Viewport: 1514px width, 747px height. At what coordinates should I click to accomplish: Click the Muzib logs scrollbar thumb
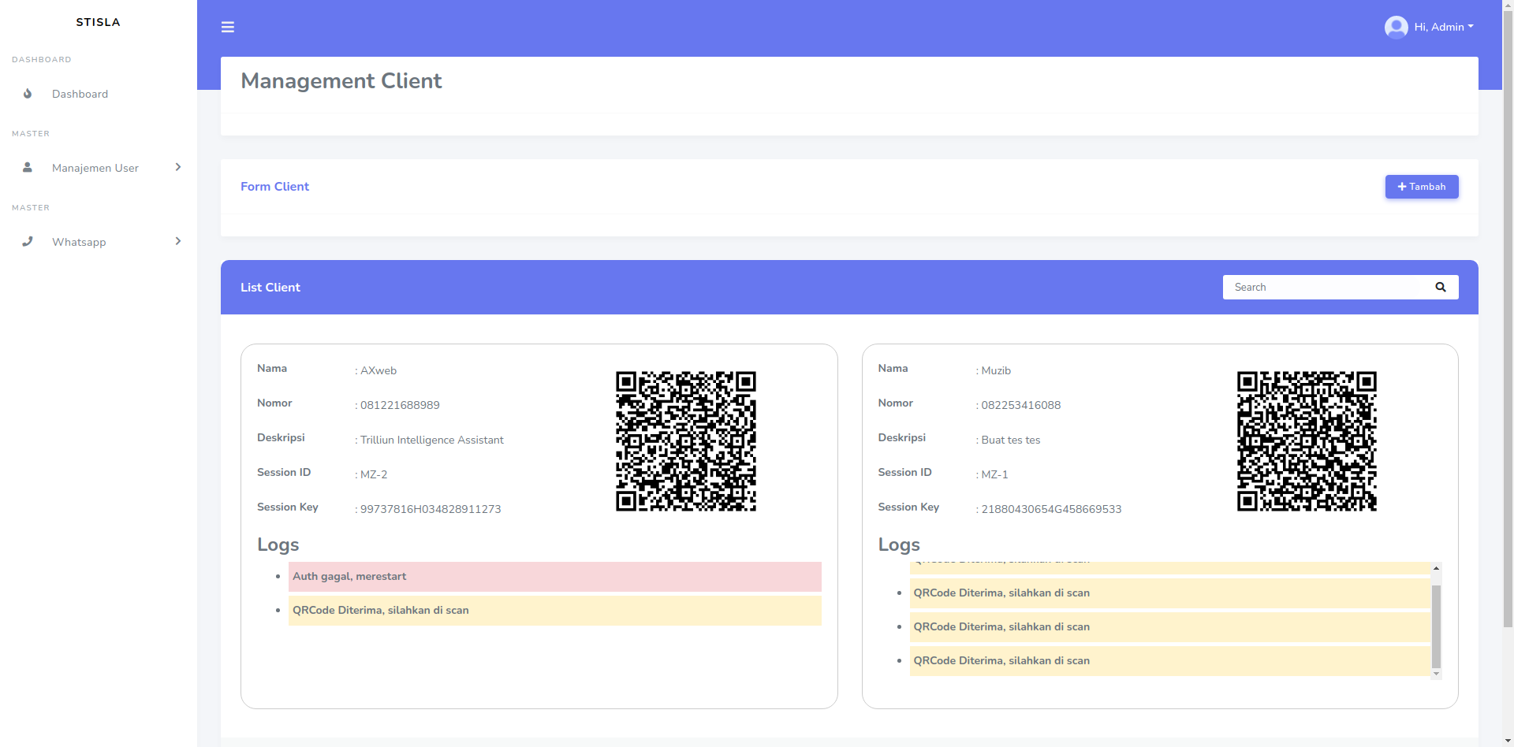1436,626
